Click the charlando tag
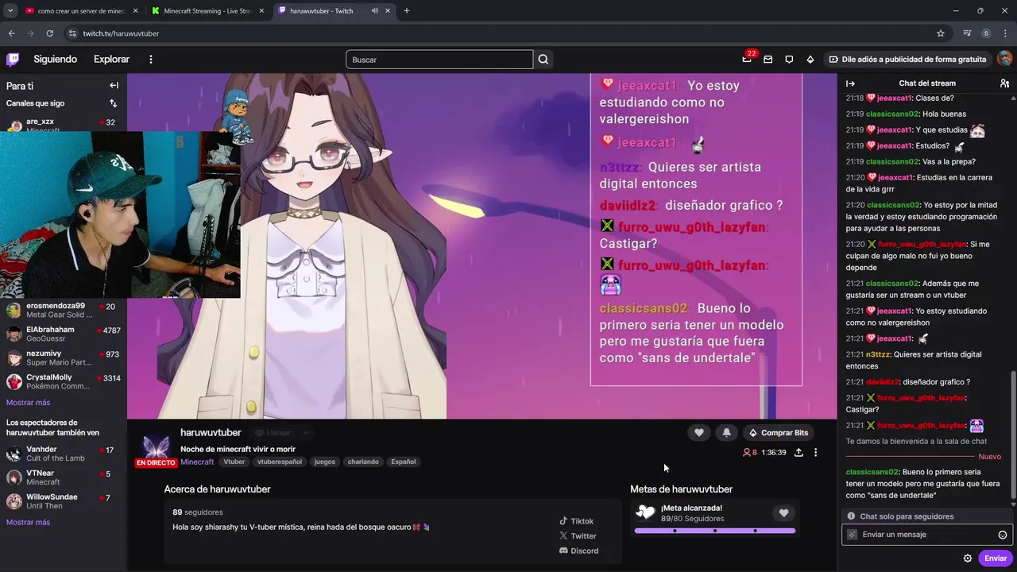This screenshot has height=572, width=1017. coord(363,462)
